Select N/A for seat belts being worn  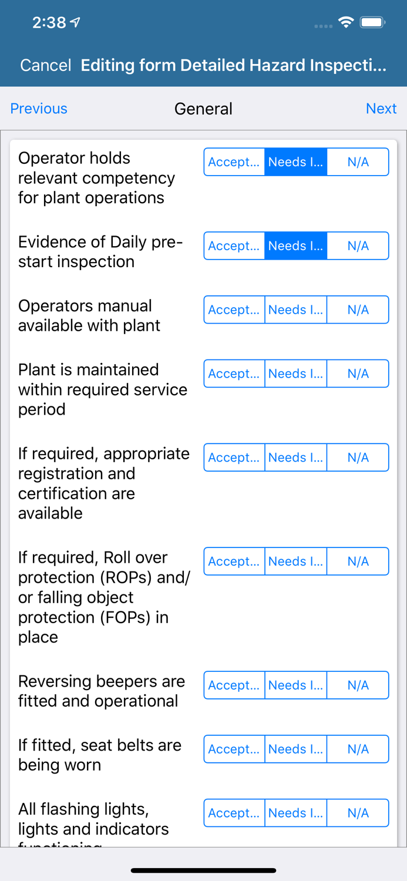[358, 749]
